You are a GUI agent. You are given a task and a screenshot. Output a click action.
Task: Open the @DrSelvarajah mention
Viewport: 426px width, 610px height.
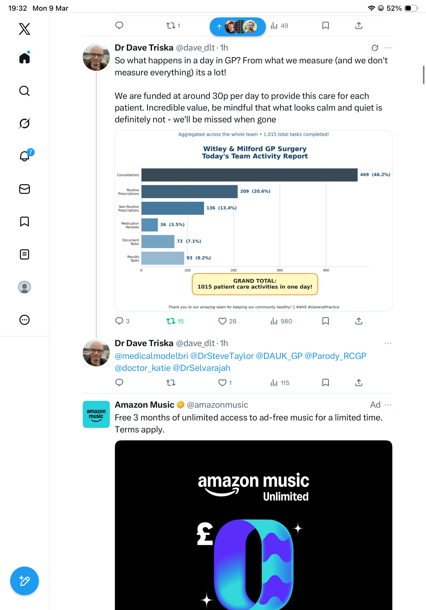click(201, 368)
